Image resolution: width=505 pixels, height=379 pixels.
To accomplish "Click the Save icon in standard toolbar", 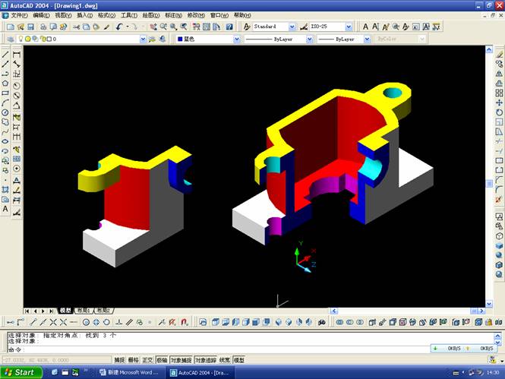I will click(30, 27).
